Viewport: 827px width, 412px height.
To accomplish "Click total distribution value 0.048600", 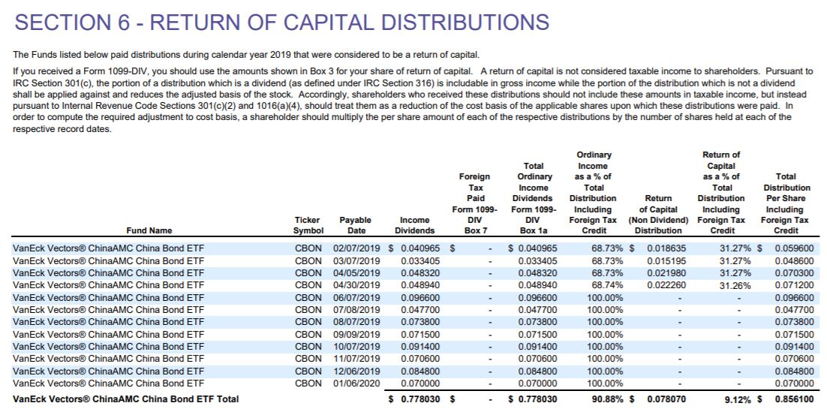I will coord(794,260).
